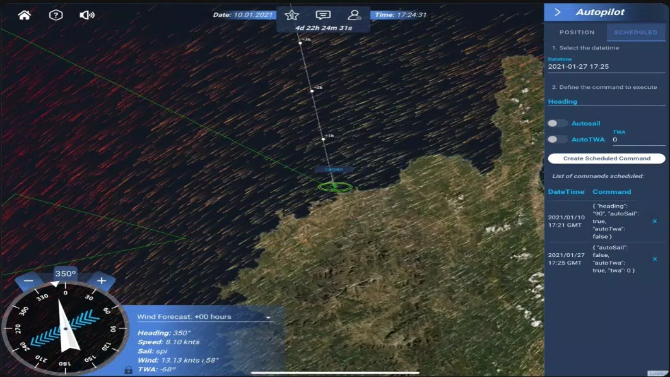The width and height of the screenshot is (670, 377).
Task: Toggle Autosail off in the Scheduled panel
Action: 557,123
